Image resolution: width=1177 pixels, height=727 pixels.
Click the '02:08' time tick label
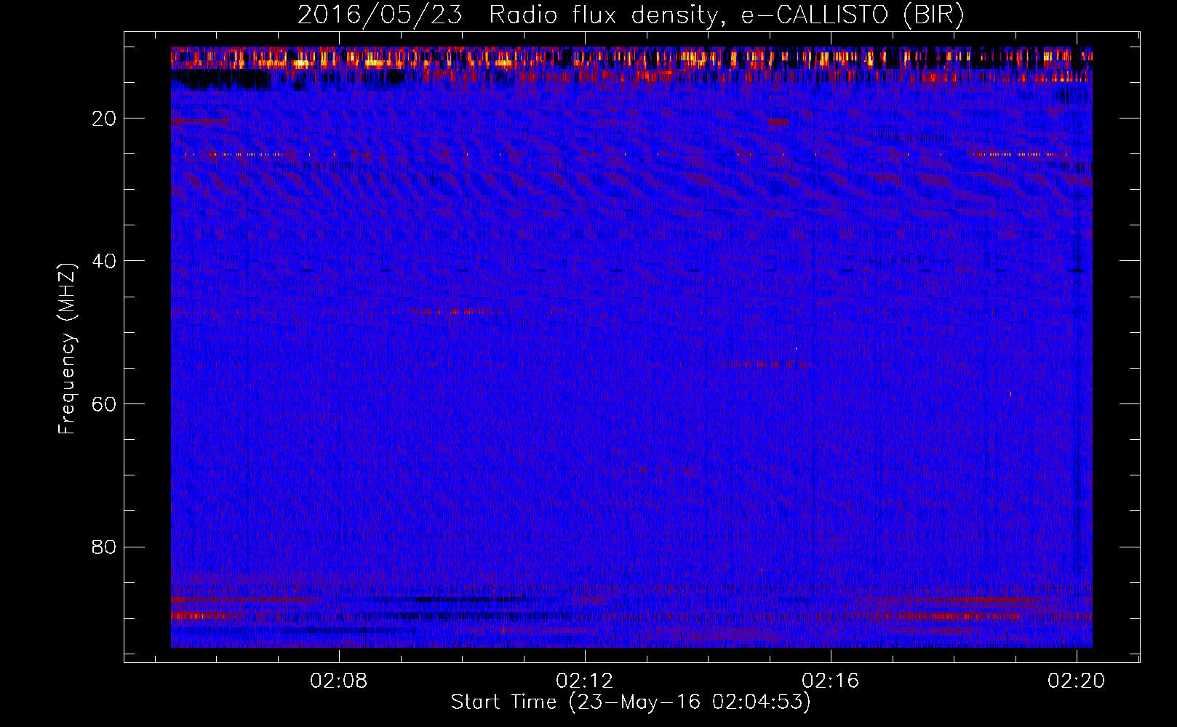[339, 681]
